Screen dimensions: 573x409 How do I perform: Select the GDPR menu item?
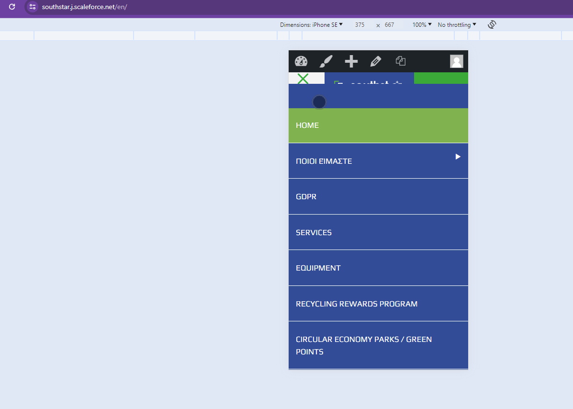point(378,197)
